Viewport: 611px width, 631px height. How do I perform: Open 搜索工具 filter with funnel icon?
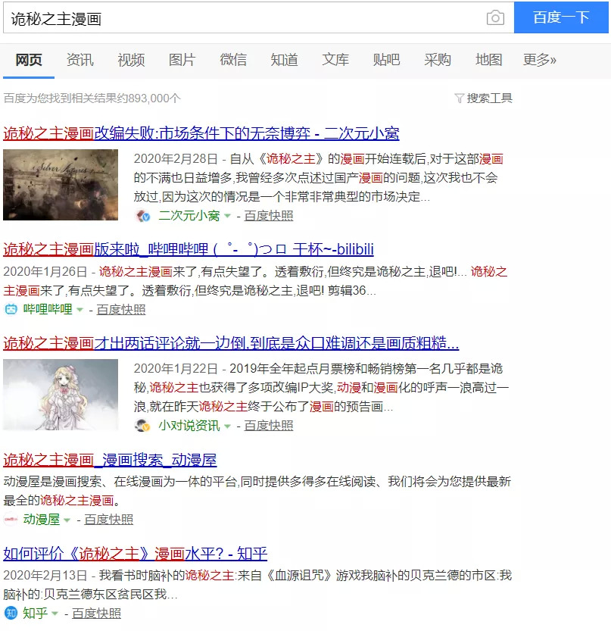(483, 98)
